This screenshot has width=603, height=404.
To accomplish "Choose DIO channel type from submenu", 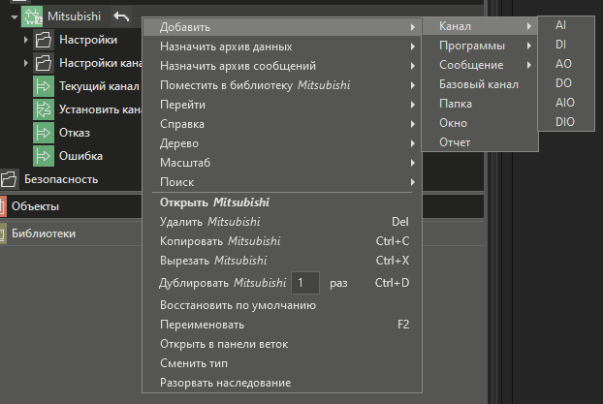I will [x=564, y=121].
